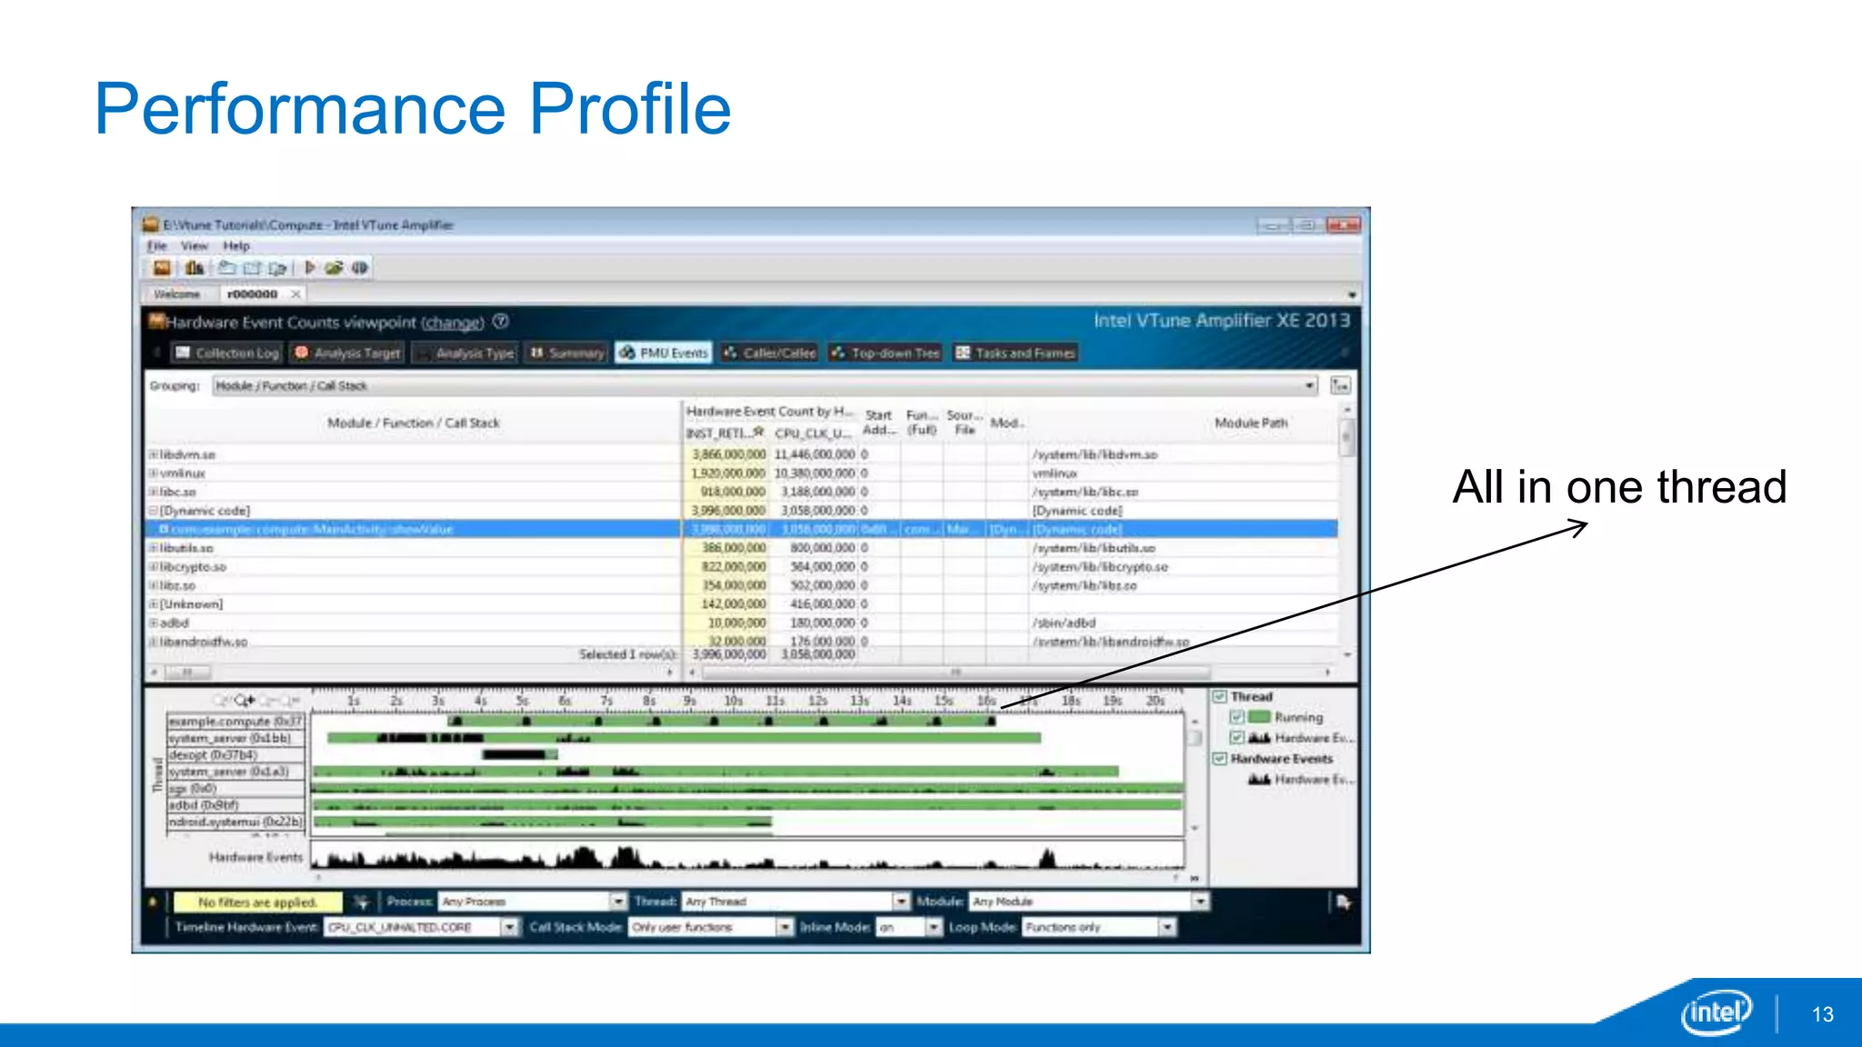Screen dimensions: 1862x1047
Task: Switch to the Summary tab
Action: 567,353
